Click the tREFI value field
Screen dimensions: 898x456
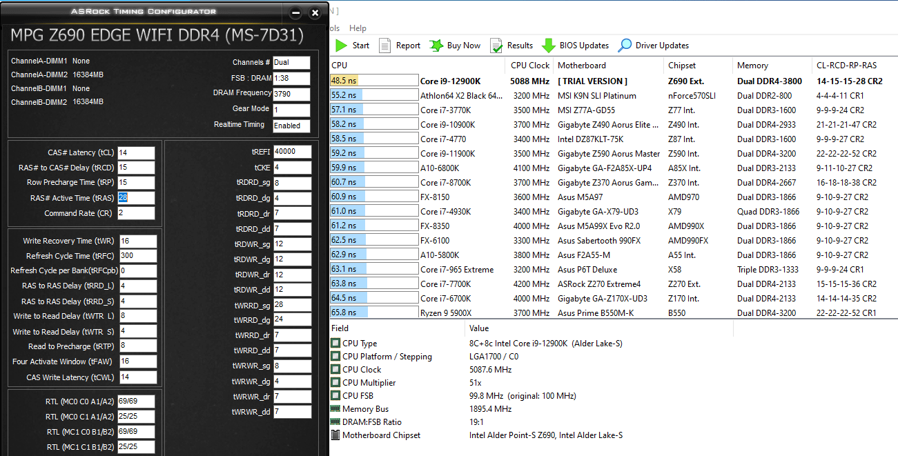click(x=292, y=152)
